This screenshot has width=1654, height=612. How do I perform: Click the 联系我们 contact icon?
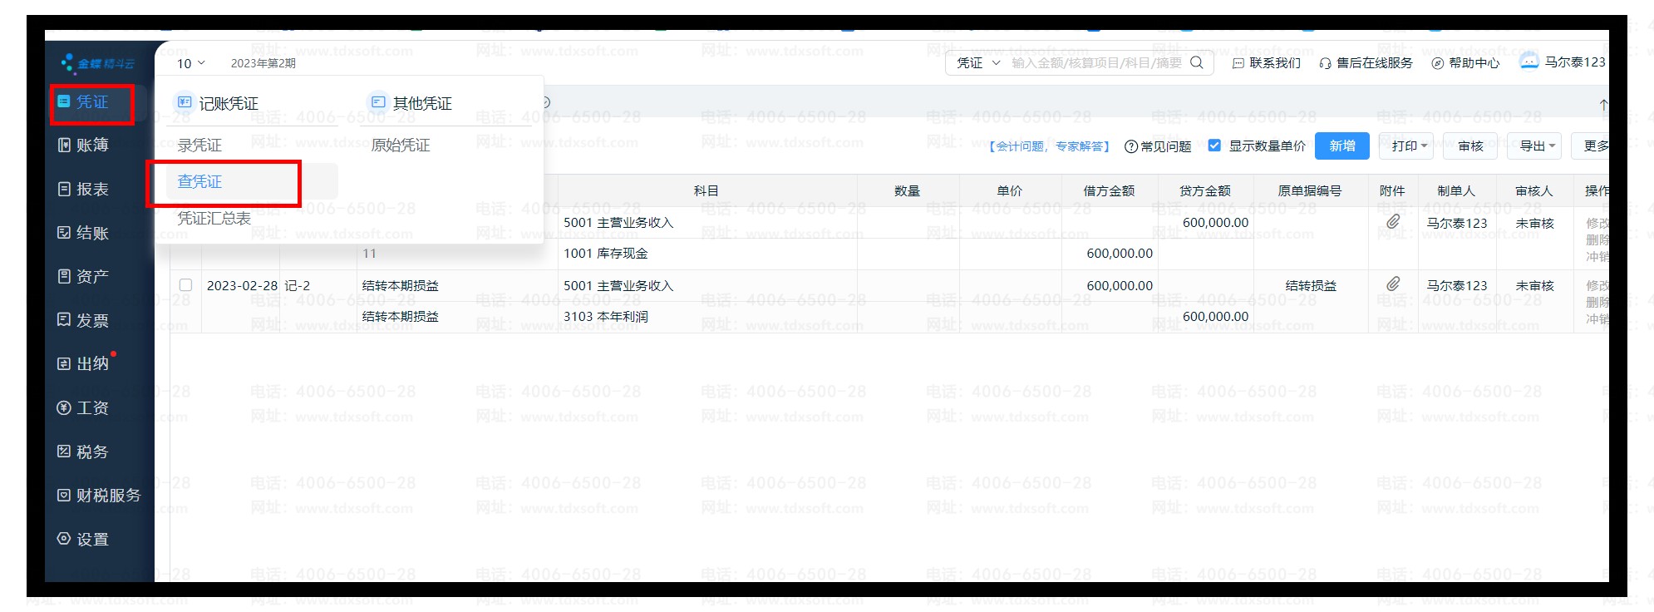click(x=1238, y=63)
